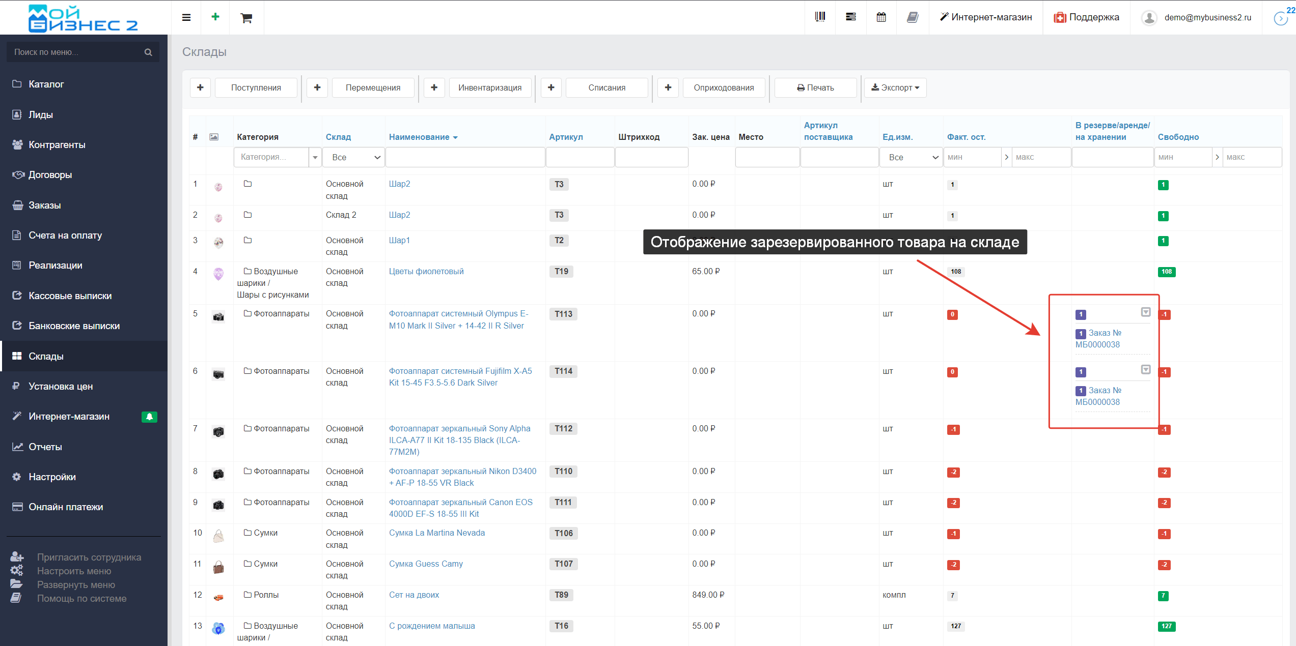1296x646 pixels.
Task: Open the shopping cart icon
Action: 246,18
